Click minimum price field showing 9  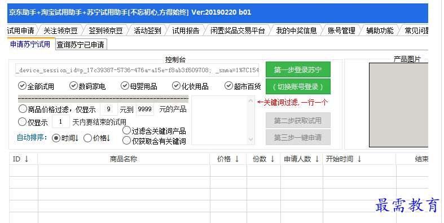(109, 109)
